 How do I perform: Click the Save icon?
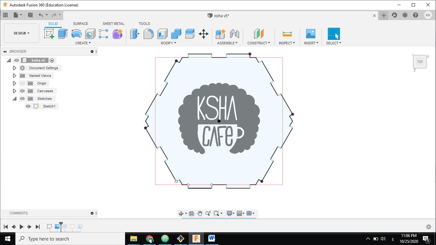30,15
